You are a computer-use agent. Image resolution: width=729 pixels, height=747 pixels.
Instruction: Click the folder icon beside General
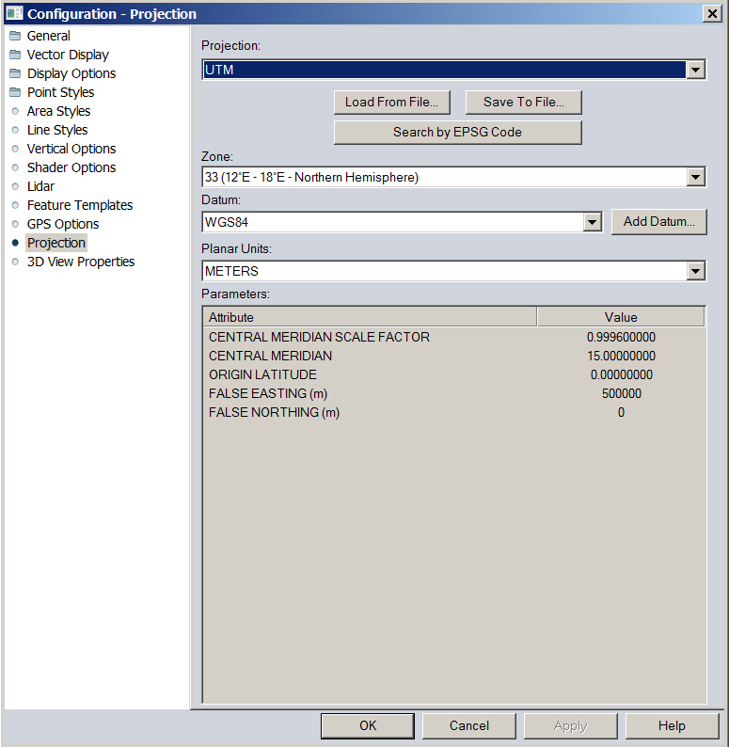[15, 36]
